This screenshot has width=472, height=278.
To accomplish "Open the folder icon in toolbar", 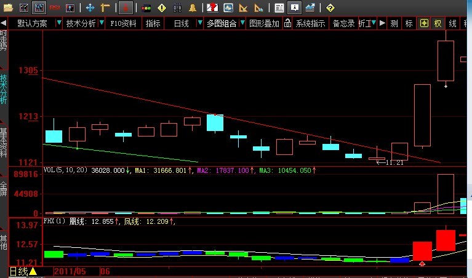I will 8,7.
